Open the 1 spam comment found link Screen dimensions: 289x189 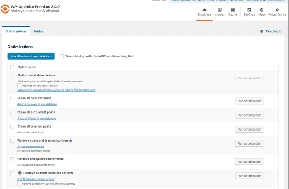point(31,147)
